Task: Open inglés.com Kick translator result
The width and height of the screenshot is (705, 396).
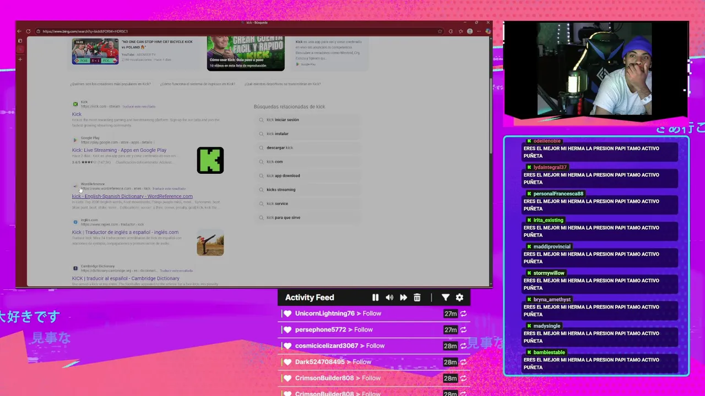Action: pos(125,232)
